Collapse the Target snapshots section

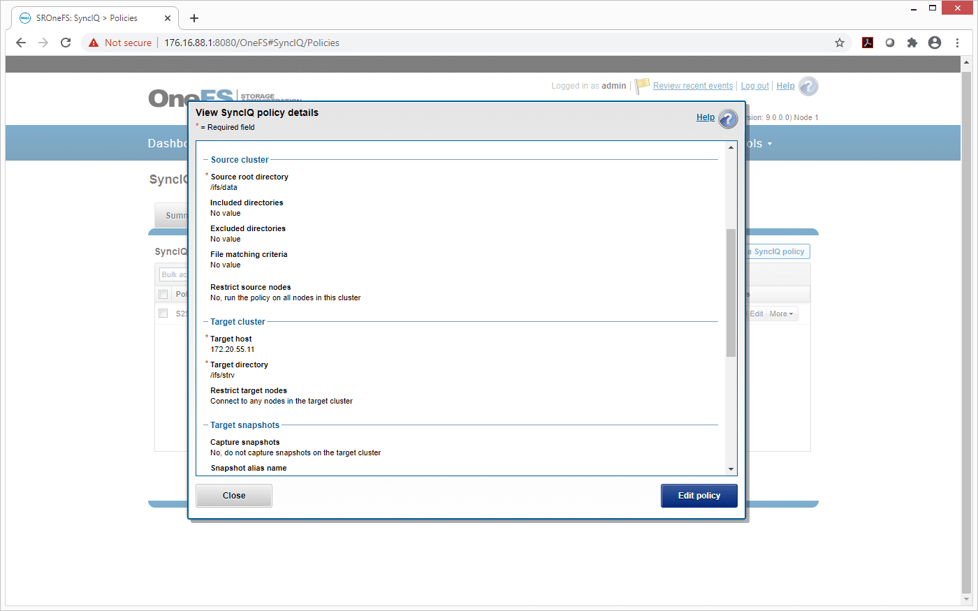[x=205, y=425]
